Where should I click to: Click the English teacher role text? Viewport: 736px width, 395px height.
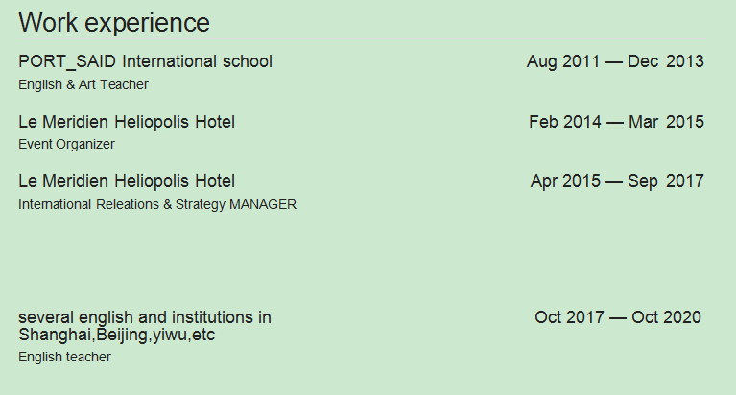pos(64,358)
